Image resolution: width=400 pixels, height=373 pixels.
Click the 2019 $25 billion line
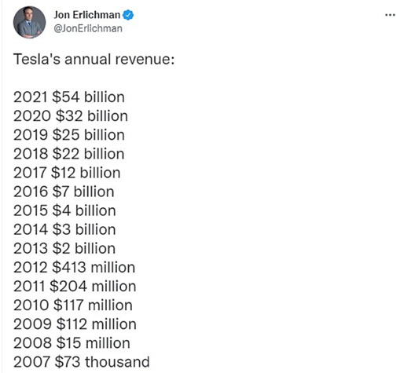(69, 135)
